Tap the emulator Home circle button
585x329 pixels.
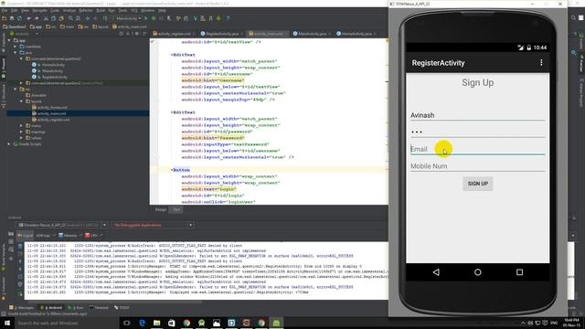tap(477, 272)
